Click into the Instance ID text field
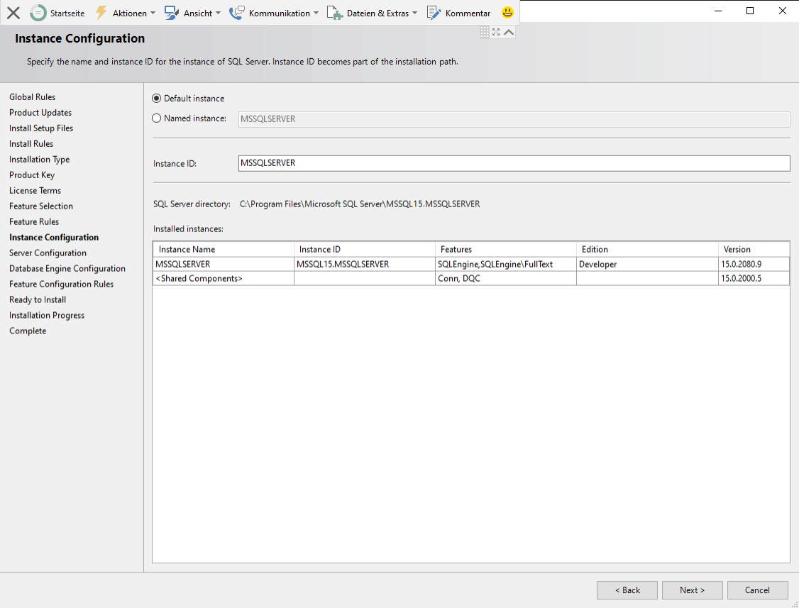 coord(514,163)
